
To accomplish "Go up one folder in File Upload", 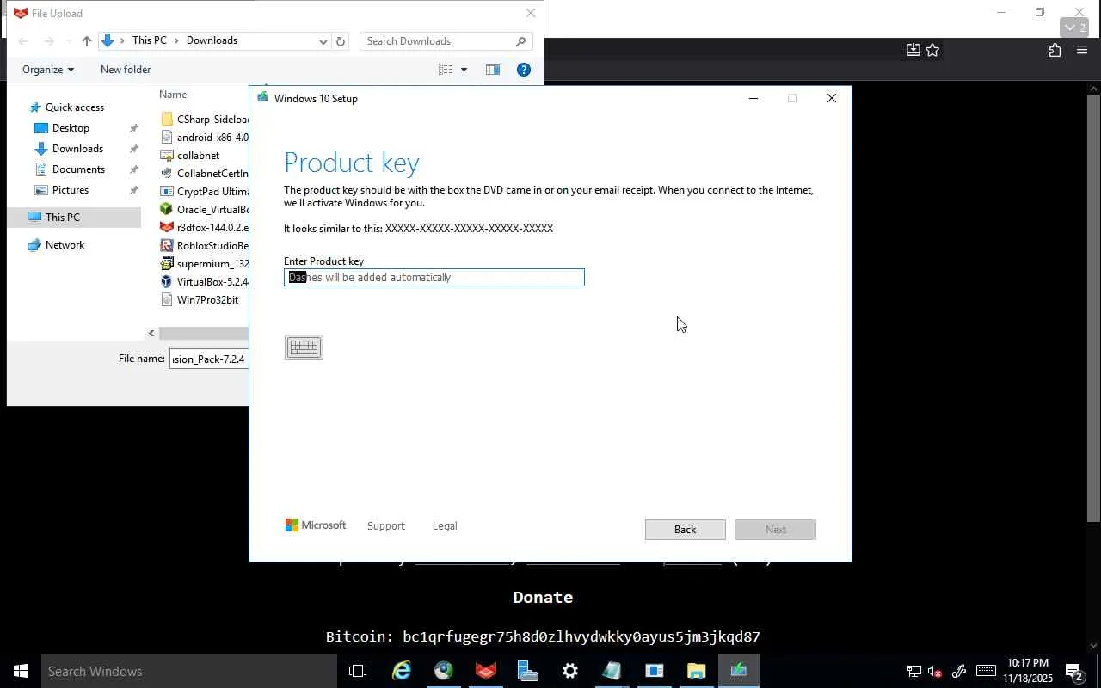I will 87,41.
